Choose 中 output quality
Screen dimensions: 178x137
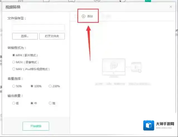[x=33, y=103]
